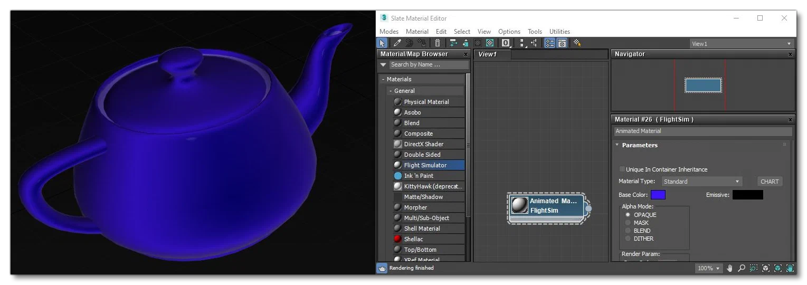Open the View1 dropdown in toolbar
The width and height of the screenshot is (807, 285).
pos(742,44)
